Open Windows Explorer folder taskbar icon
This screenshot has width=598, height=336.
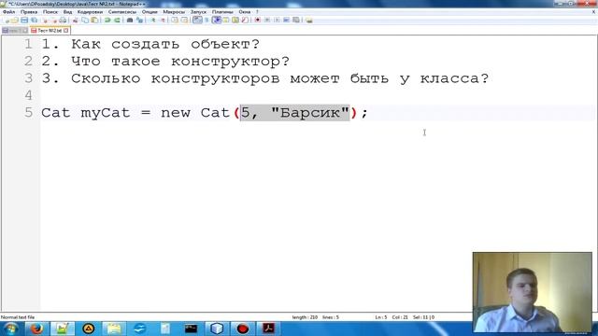[x=114, y=329]
